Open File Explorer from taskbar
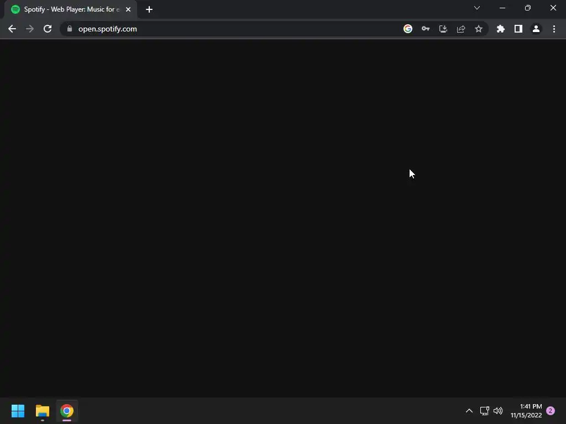The height and width of the screenshot is (424, 566). pyautogui.click(x=43, y=411)
